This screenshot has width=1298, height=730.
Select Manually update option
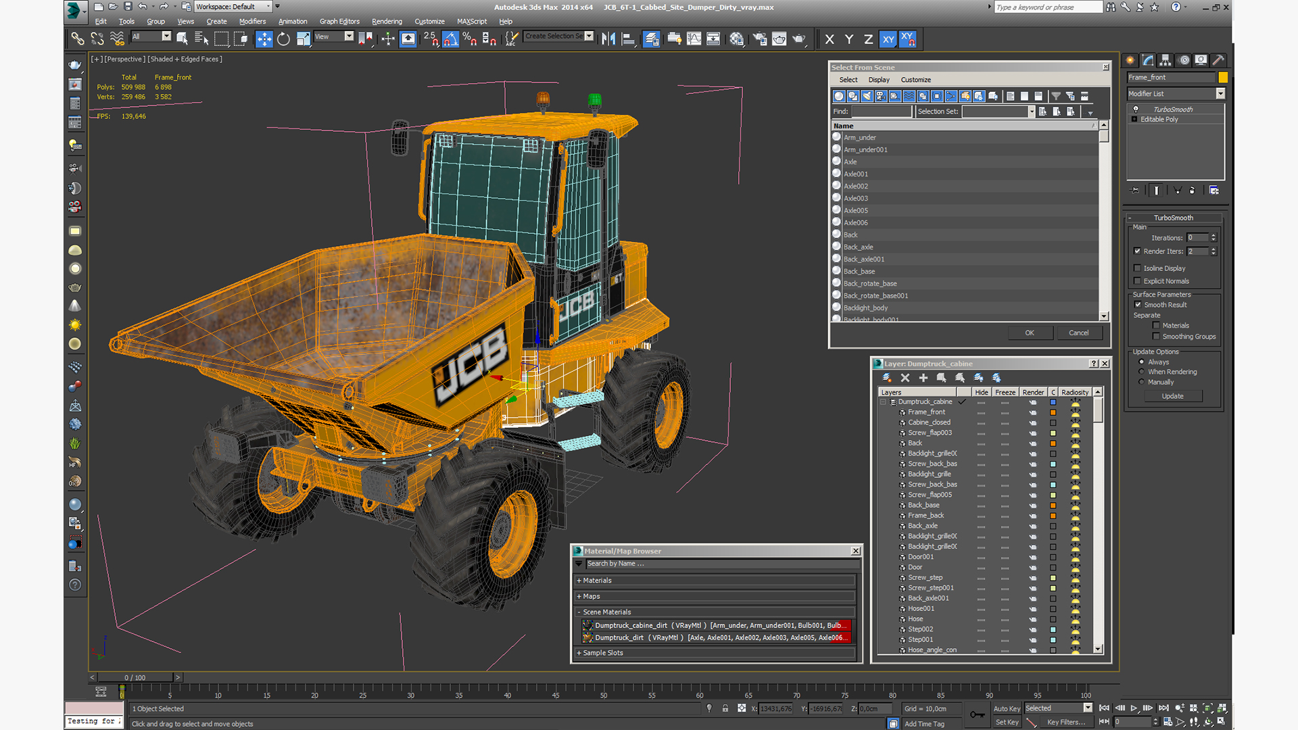[x=1142, y=382]
